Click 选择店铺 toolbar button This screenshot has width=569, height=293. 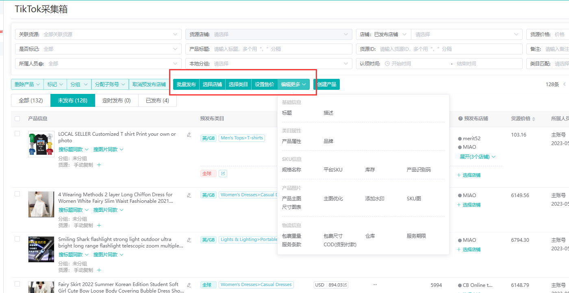coord(213,85)
